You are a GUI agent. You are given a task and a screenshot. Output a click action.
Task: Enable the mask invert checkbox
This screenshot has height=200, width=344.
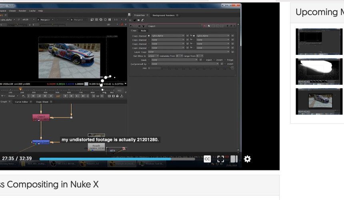pos(214,60)
